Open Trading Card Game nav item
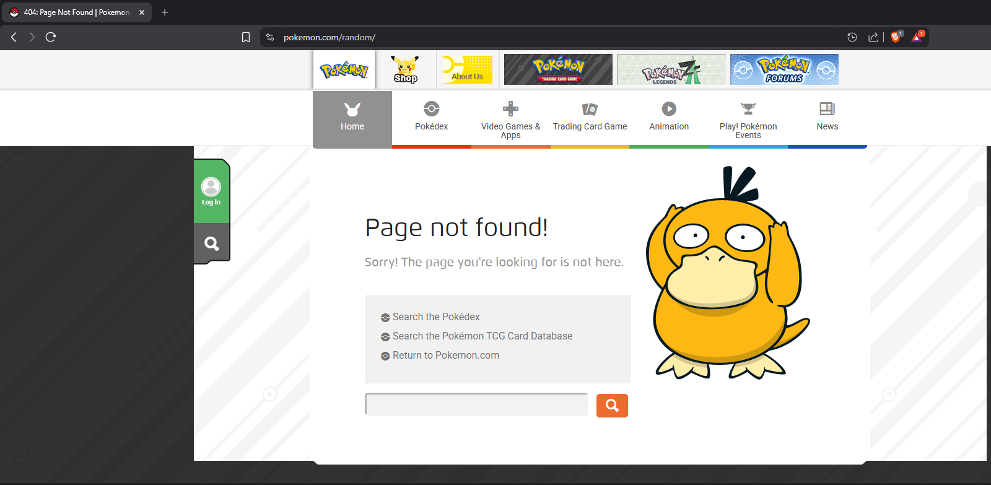Image resolution: width=991 pixels, height=485 pixels. point(590,119)
